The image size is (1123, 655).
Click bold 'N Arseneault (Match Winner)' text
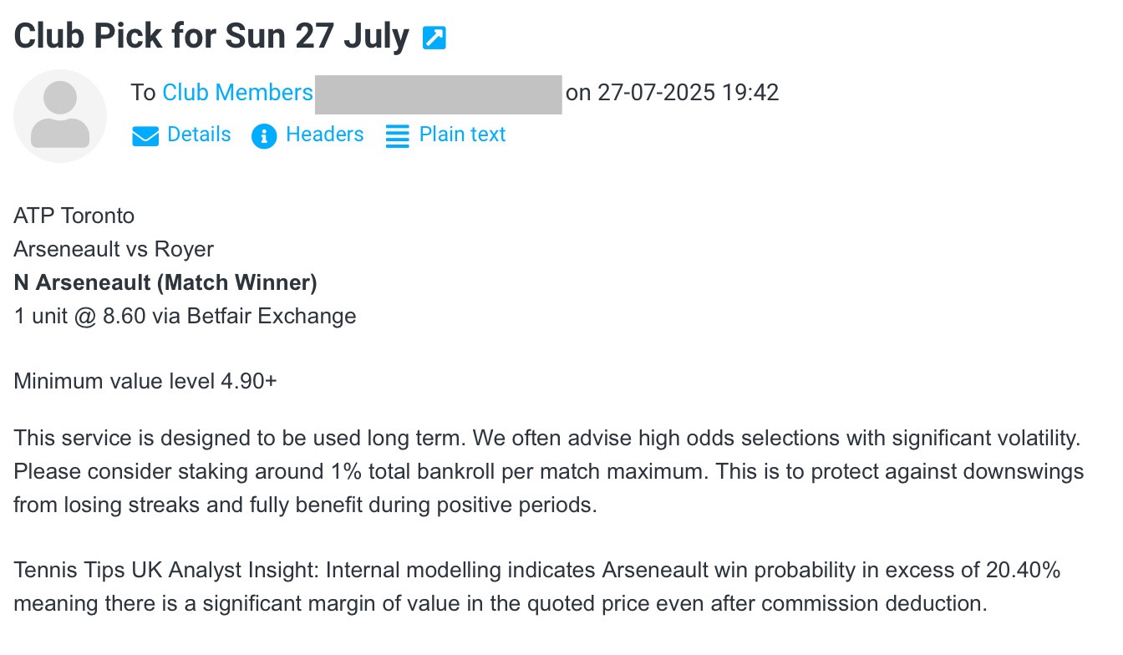(x=165, y=282)
